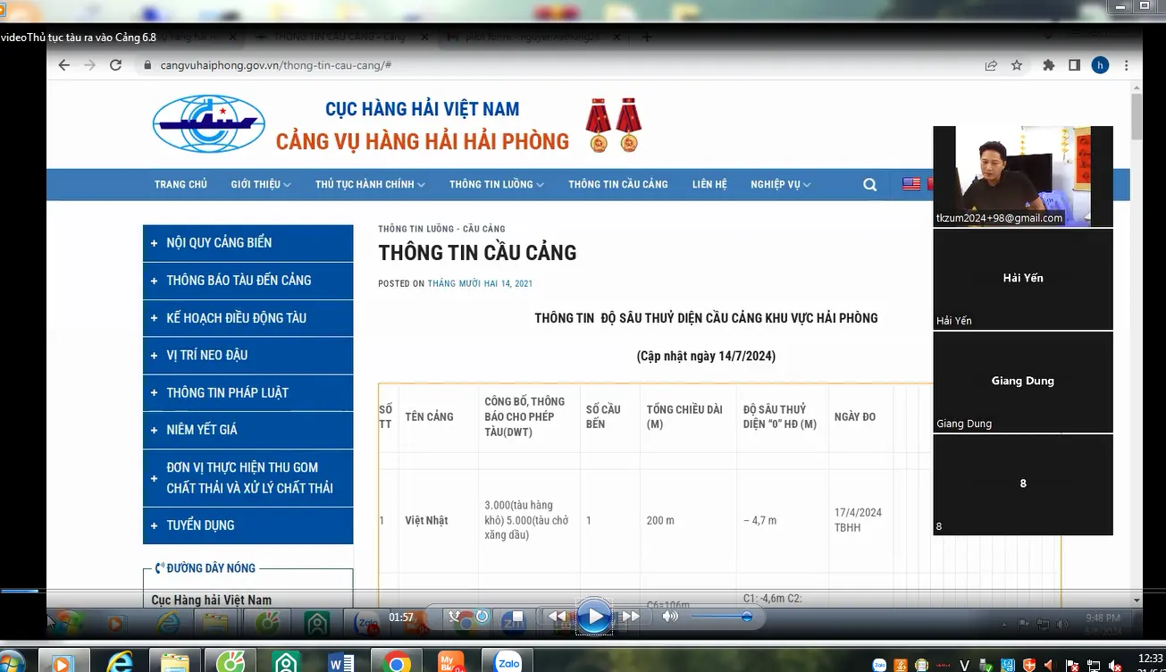Open the MyBk app from the taskbar
Image resolution: width=1166 pixels, height=672 pixels.
coord(452,662)
